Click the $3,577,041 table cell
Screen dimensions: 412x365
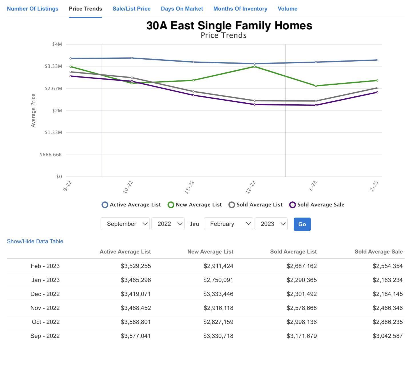tap(136, 336)
